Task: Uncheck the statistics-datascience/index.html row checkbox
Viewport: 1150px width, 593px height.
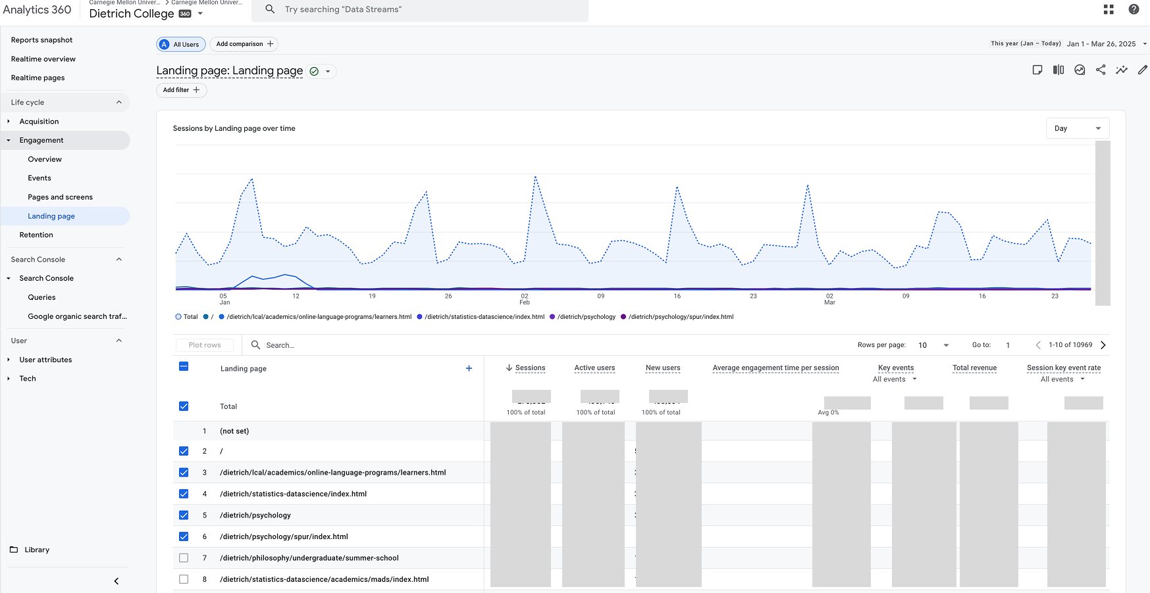Action: coord(184,494)
